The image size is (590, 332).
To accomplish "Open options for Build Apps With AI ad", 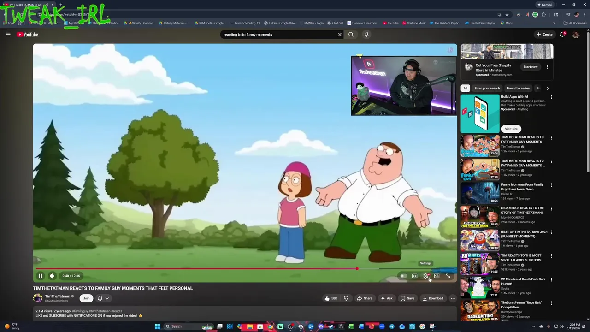I will (551, 97).
